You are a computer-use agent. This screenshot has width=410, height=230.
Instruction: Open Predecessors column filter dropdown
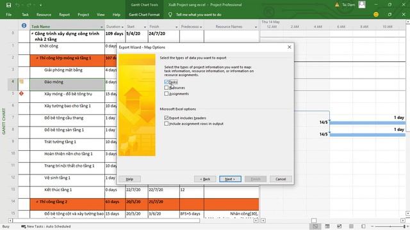[x=201, y=27]
